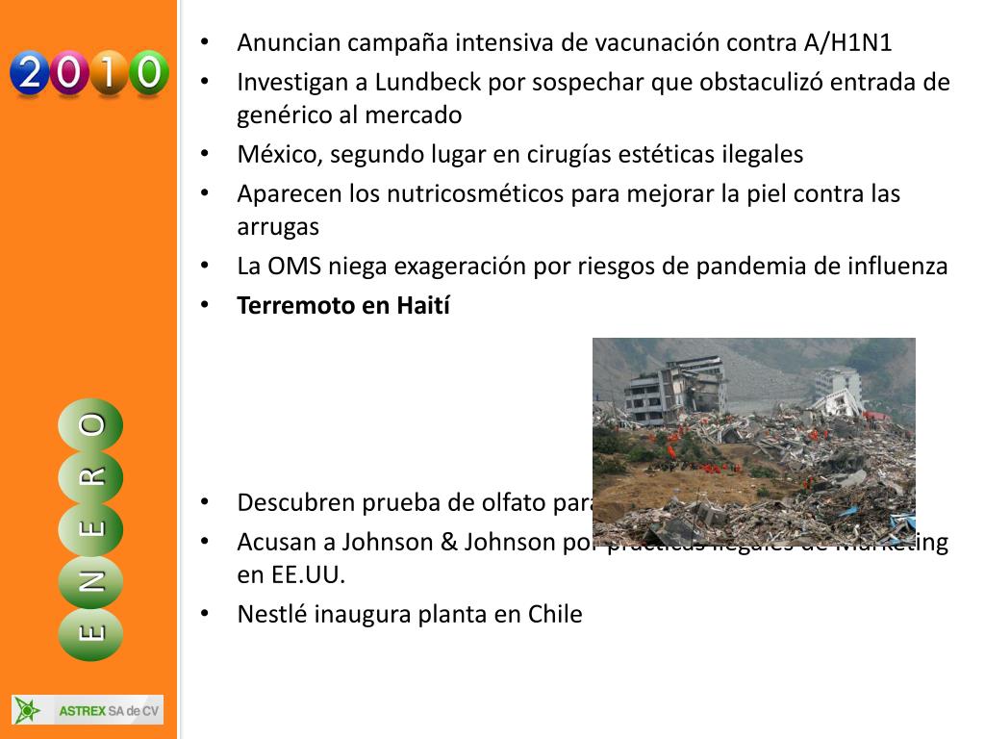The height and width of the screenshot is (739, 985).
Task: Click 'Investigan a Lundbeck por sospechar' line
Action: (593, 83)
